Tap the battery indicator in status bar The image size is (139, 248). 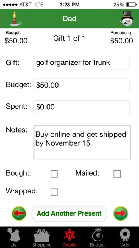131,5
